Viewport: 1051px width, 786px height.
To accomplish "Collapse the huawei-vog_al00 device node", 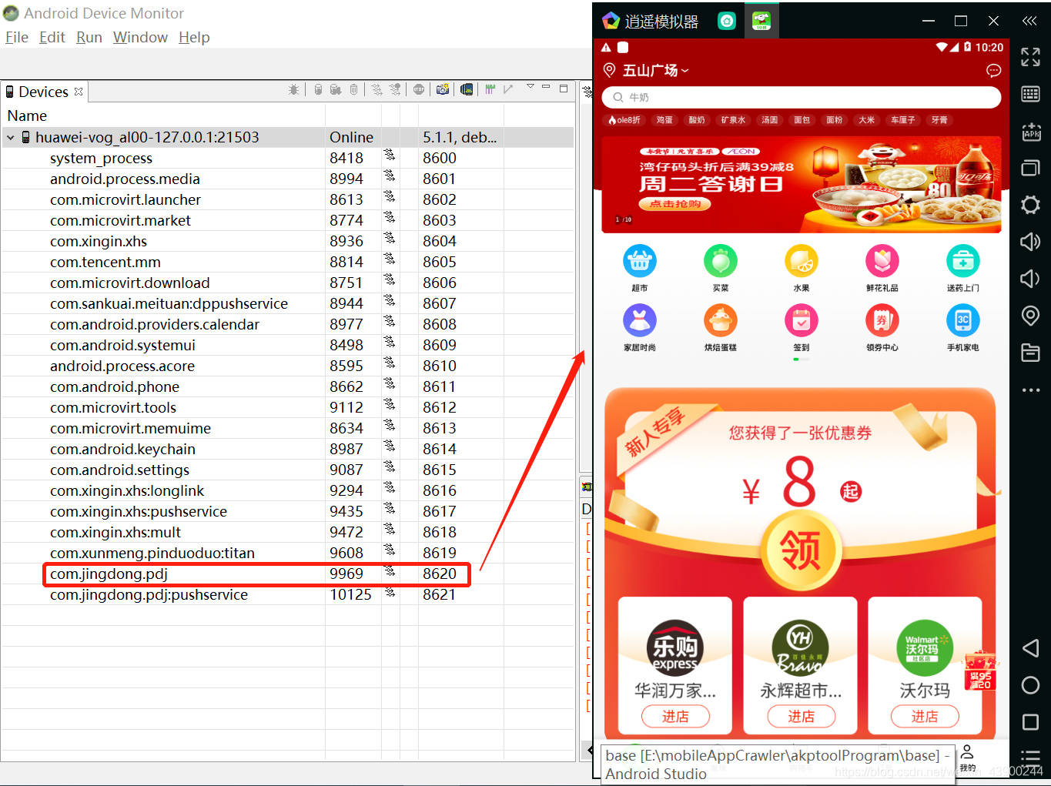I will click(x=11, y=138).
